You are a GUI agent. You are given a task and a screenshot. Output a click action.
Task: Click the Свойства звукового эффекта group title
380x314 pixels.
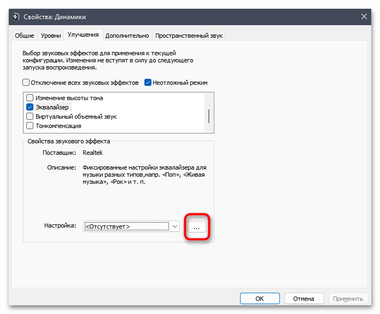tap(68, 141)
